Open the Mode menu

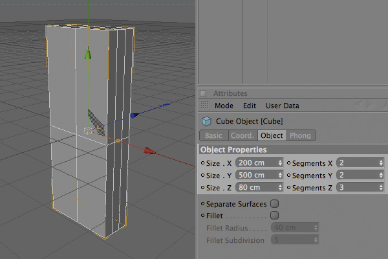coord(224,106)
